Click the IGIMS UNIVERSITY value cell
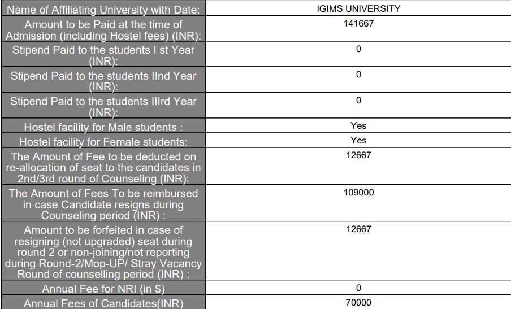The width and height of the screenshot is (511, 309). 358,9
